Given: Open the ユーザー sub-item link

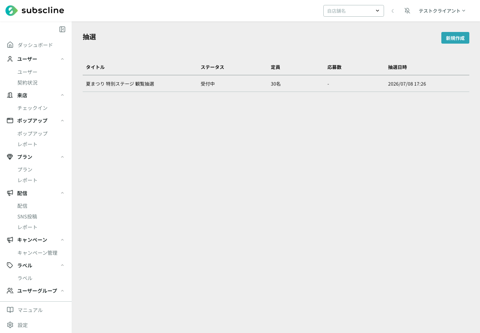Looking at the screenshot, I should tap(27, 72).
